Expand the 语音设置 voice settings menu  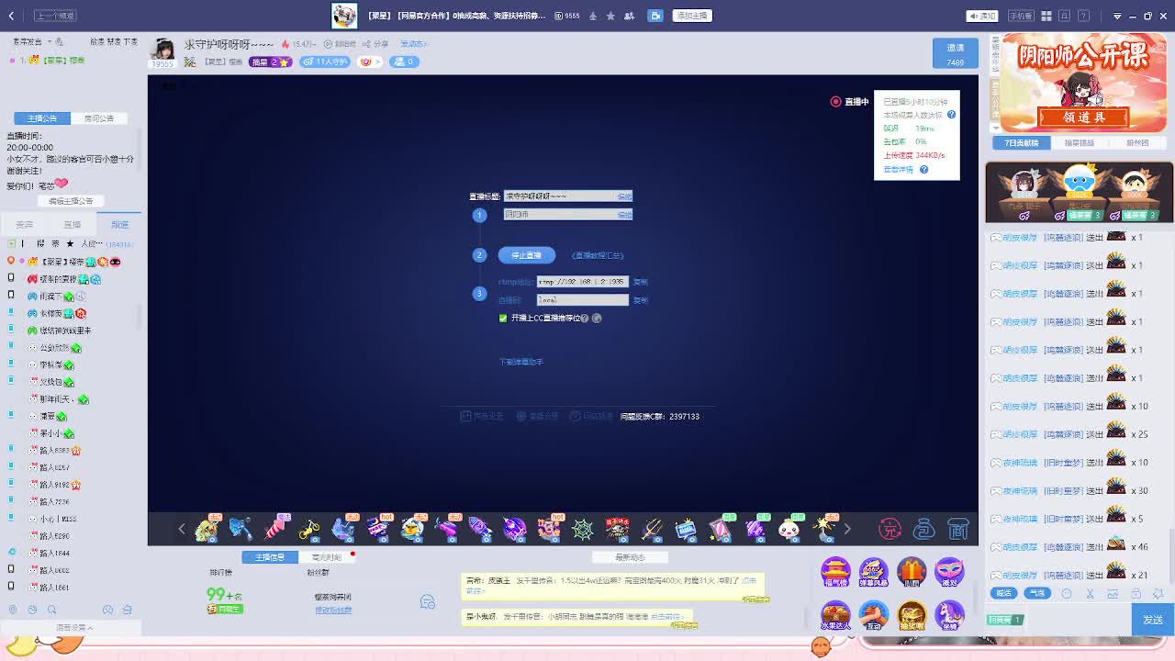pyautogui.click(x=75, y=628)
